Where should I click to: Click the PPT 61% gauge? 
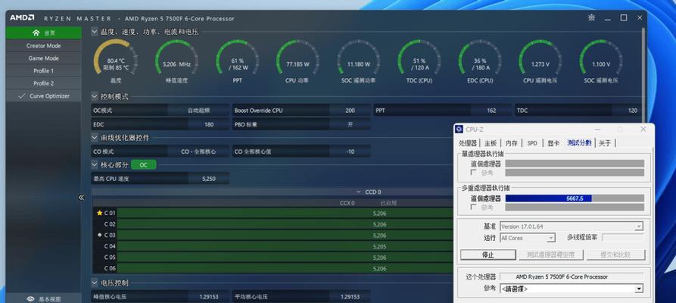pos(237,60)
